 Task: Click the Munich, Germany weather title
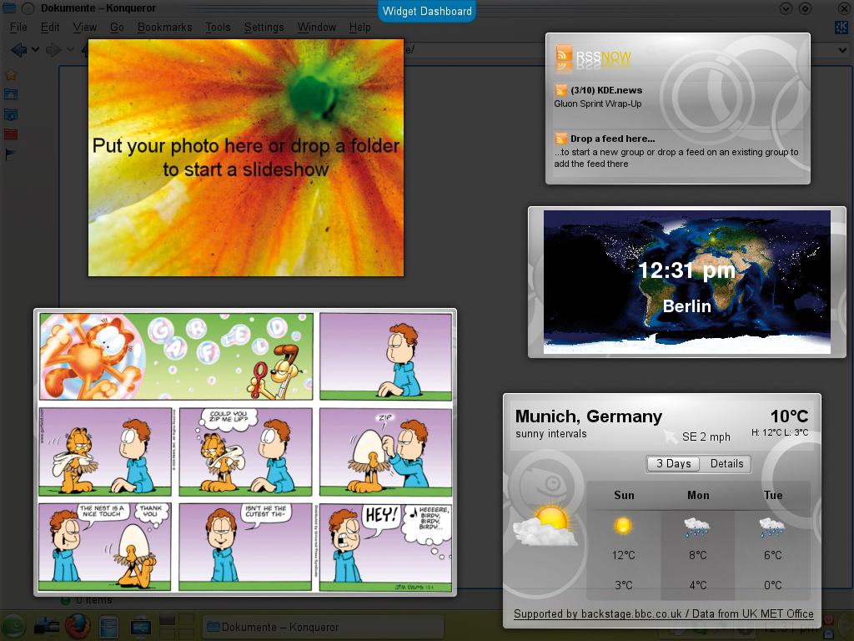point(588,416)
